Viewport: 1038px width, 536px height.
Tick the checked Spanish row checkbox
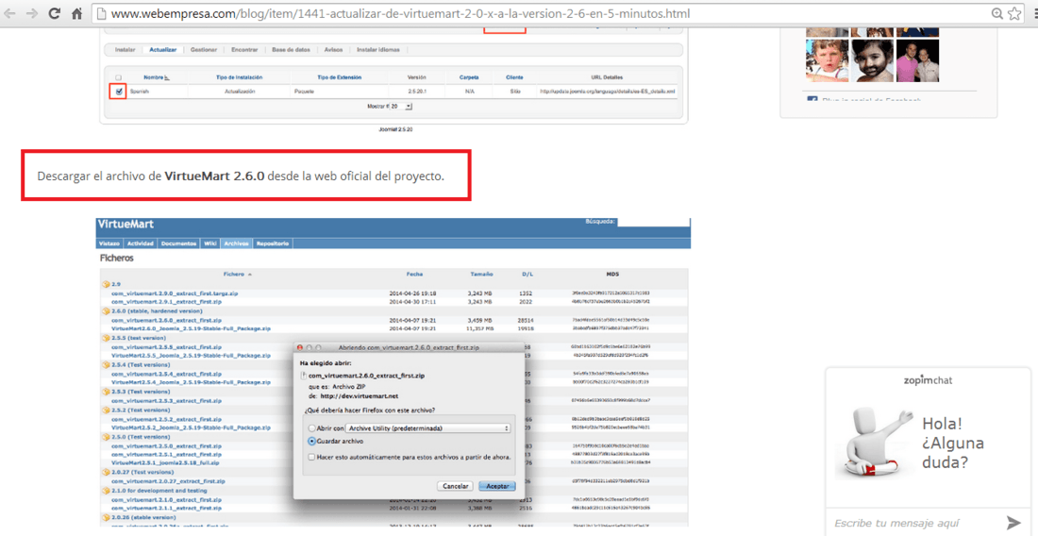pos(119,92)
